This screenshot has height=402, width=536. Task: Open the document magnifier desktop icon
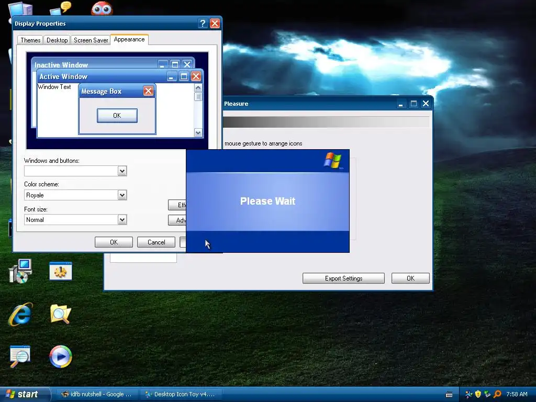pyautogui.click(x=20, y=356)
